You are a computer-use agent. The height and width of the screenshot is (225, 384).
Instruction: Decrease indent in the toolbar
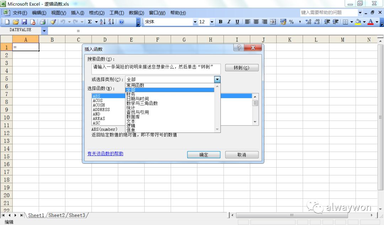327,22
